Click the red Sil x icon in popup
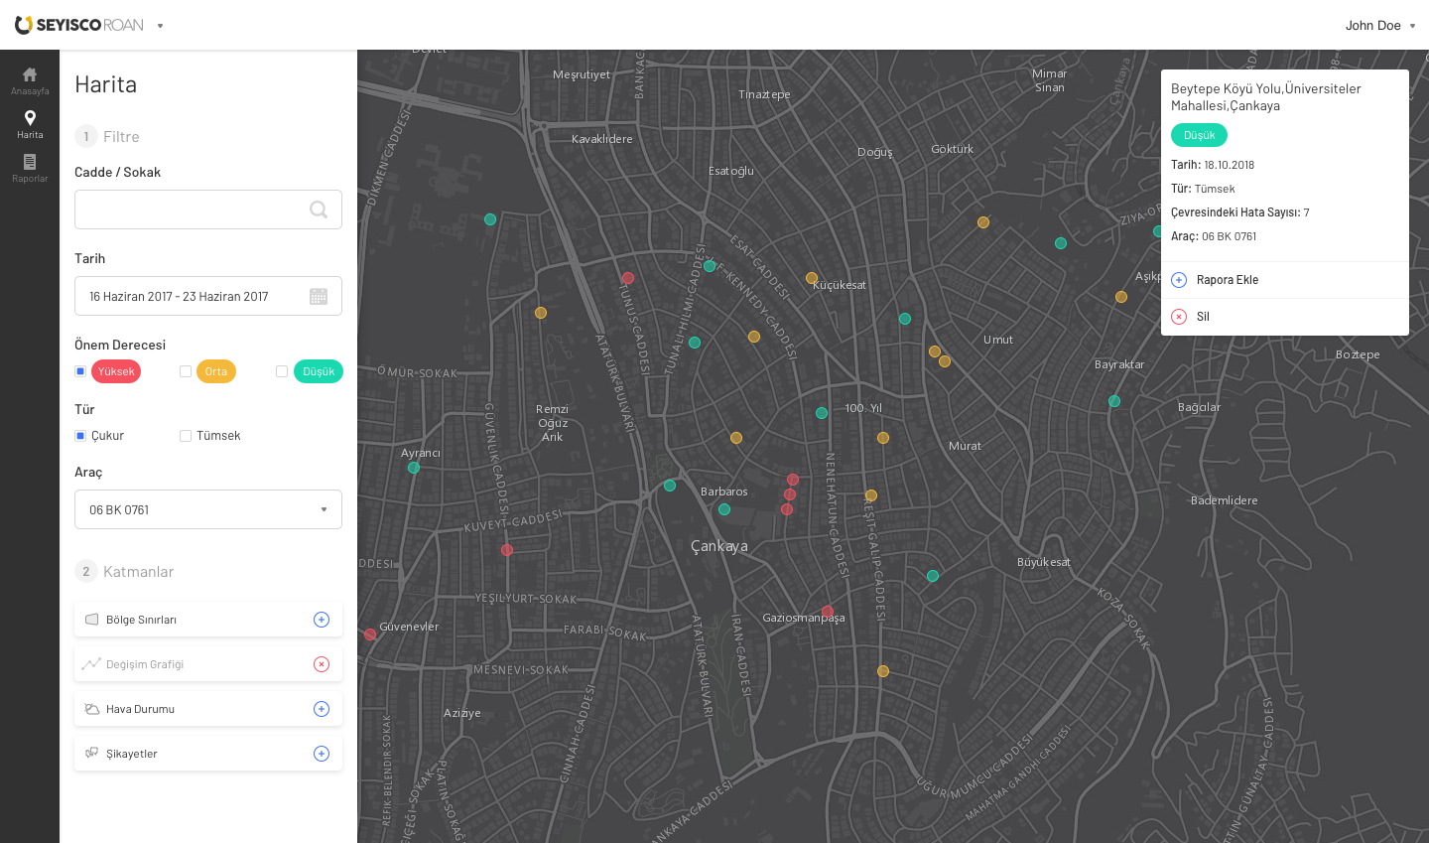 pyautogui.click(x=1179, y=317)
